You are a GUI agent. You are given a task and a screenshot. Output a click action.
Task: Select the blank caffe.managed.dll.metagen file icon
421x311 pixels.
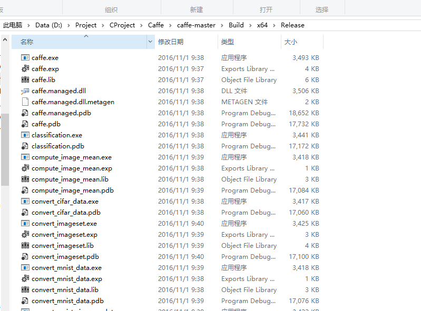pyautogui.click(x=25, y=102)
